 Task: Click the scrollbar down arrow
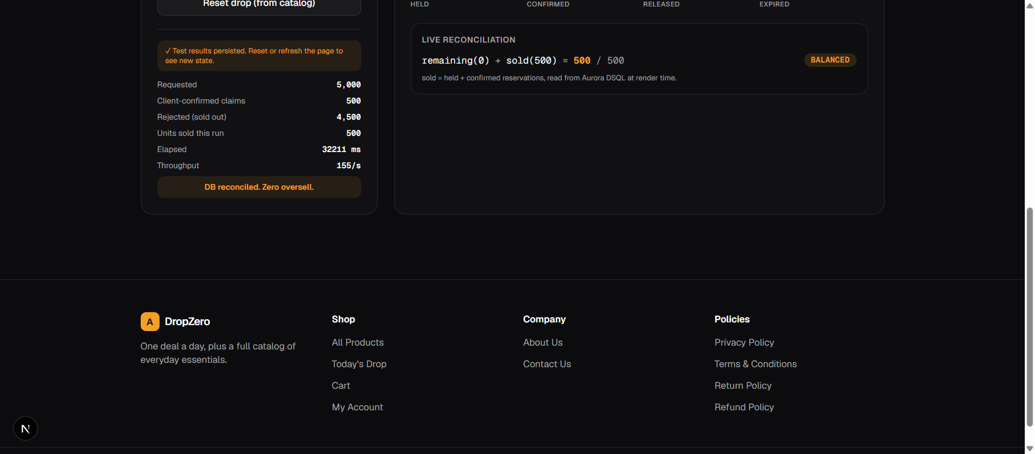(1030, 449)
